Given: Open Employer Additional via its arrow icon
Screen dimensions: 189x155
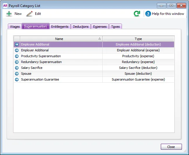Looking at the screenshot, I should (x=17, y=50).
